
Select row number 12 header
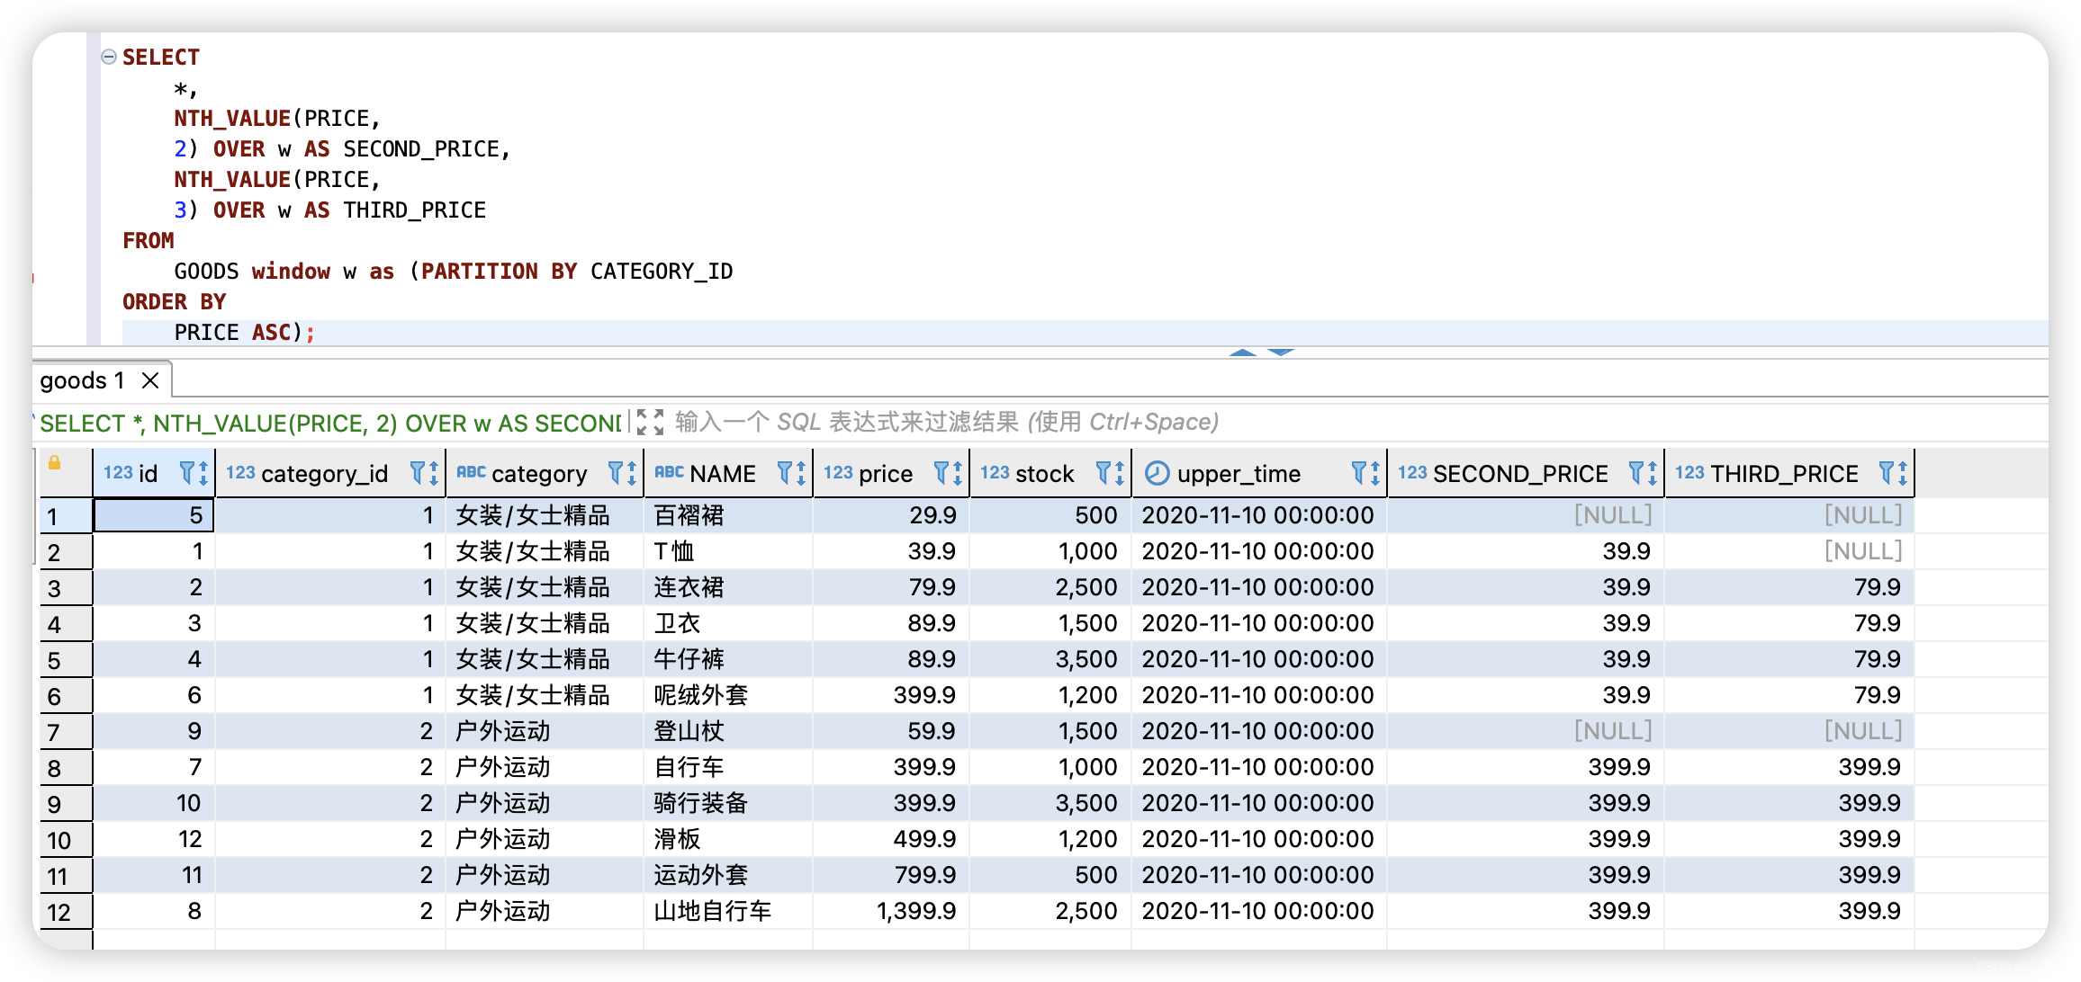click(x=66, y=912)
